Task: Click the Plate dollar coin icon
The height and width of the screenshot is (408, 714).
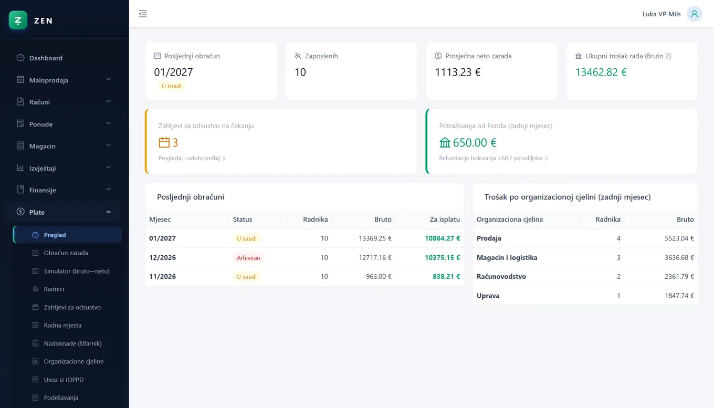Action: (x=20, y=212)
